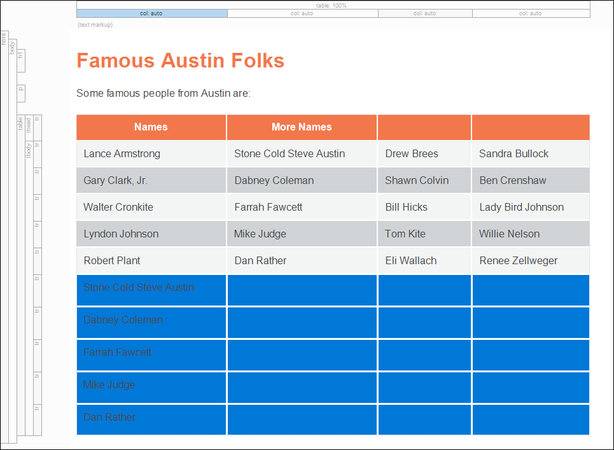Click the Bill Hicks cell
This screenshot has width=614, height=450.
(x=424, y=207)
